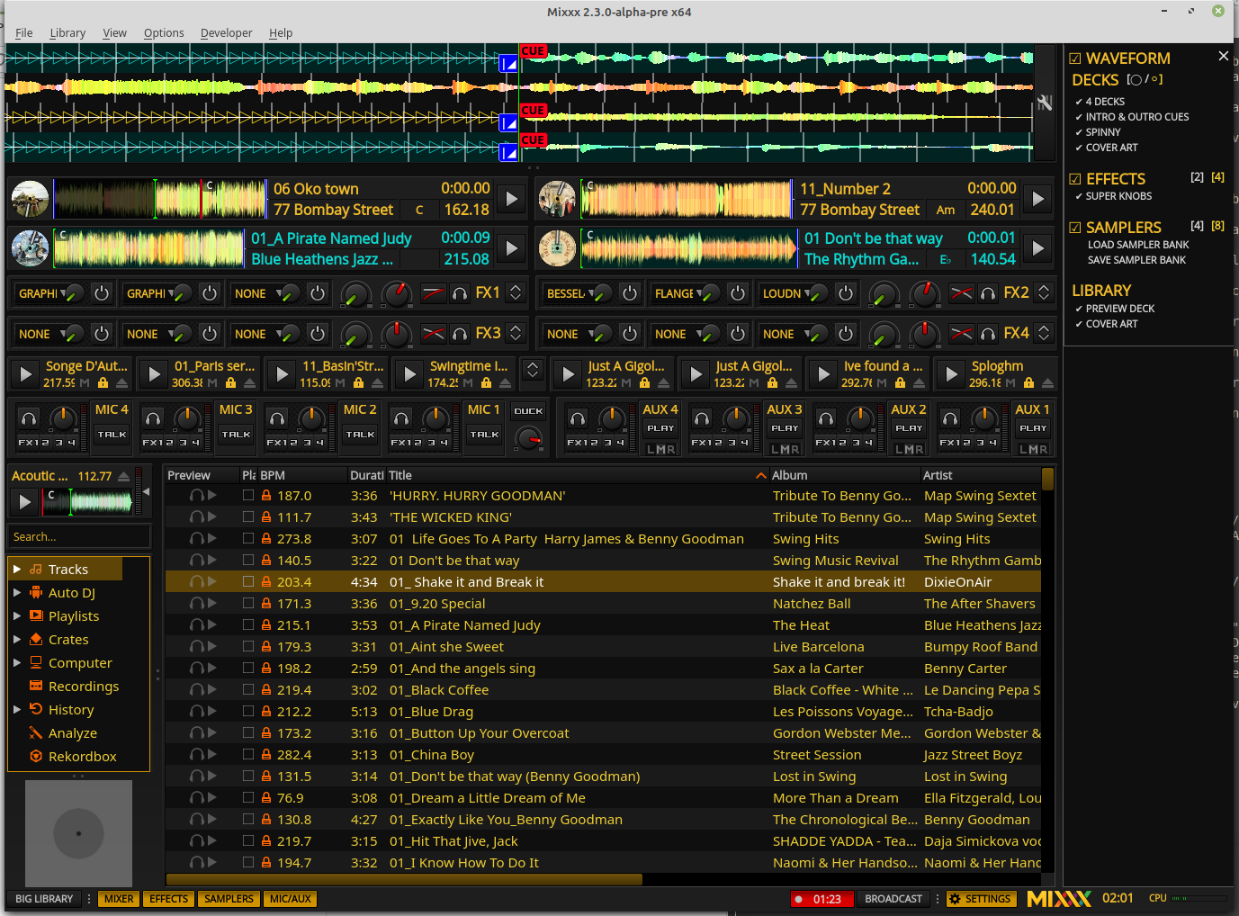The width and height of the screenshot is (1239, 916).
Task: Enable power for FX1 GRAPHI first effect
Action: coord(102,293)
